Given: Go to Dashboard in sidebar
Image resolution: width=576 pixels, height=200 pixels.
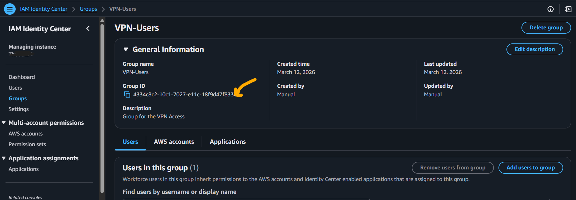Looking at the screenshot, I should 22,77.
